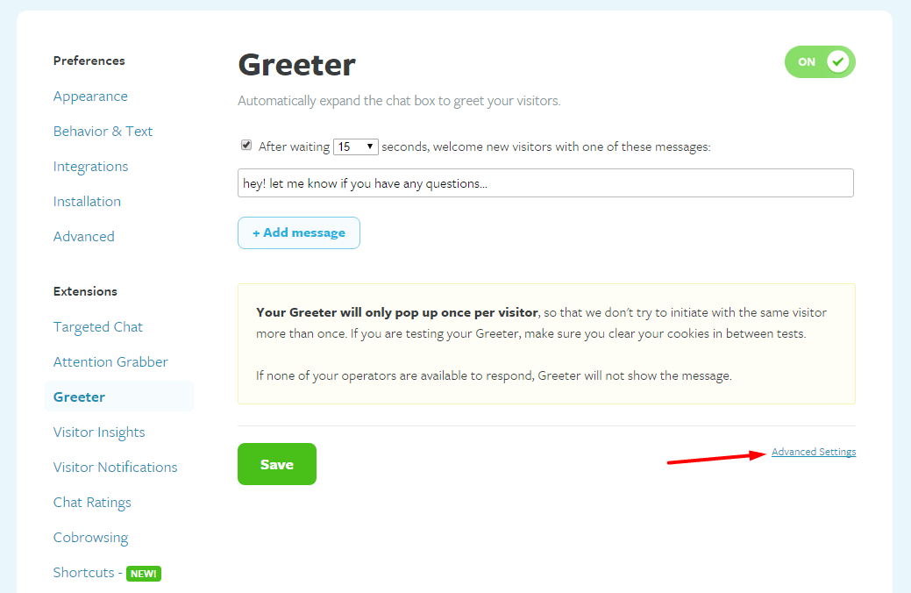Open the Integrations page
The height and width of the screenshot is (593, 911).
pos(90,167)
